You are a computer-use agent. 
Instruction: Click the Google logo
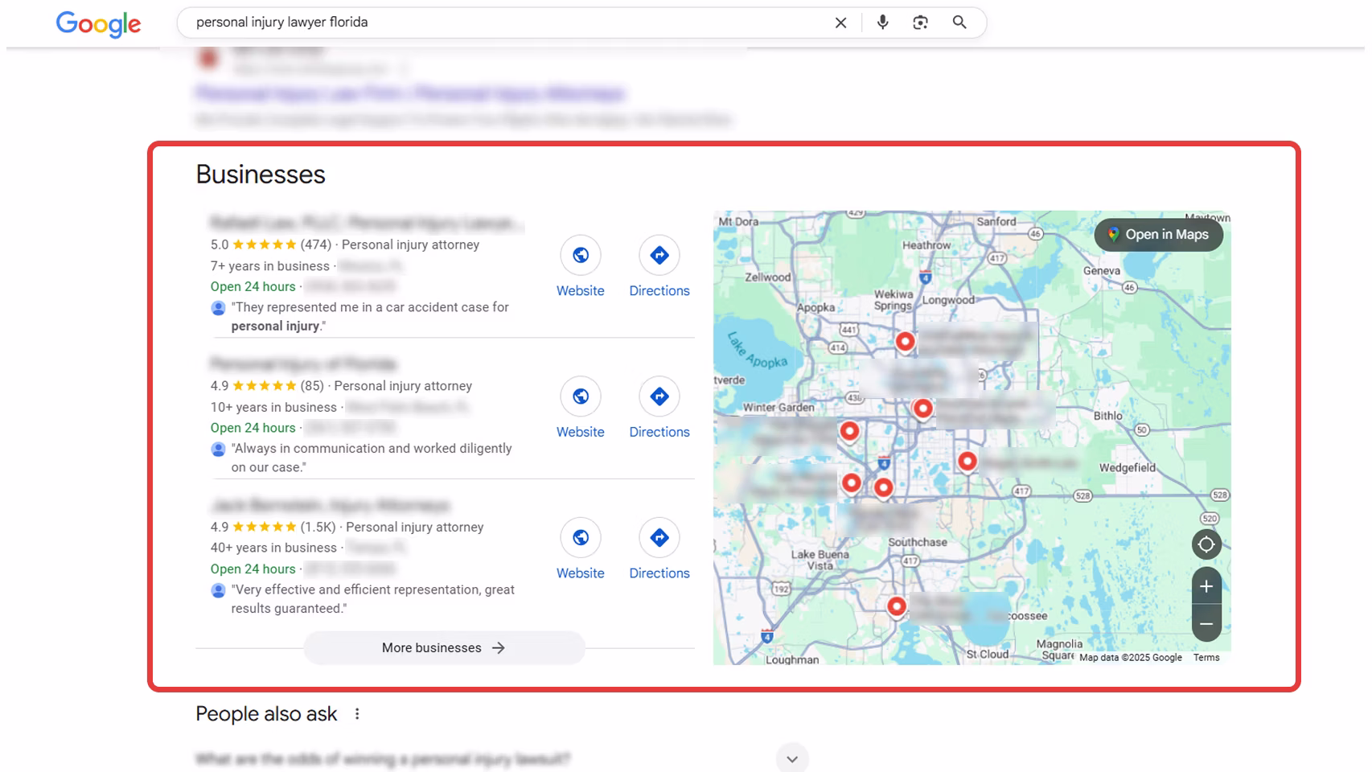point(98,24)
